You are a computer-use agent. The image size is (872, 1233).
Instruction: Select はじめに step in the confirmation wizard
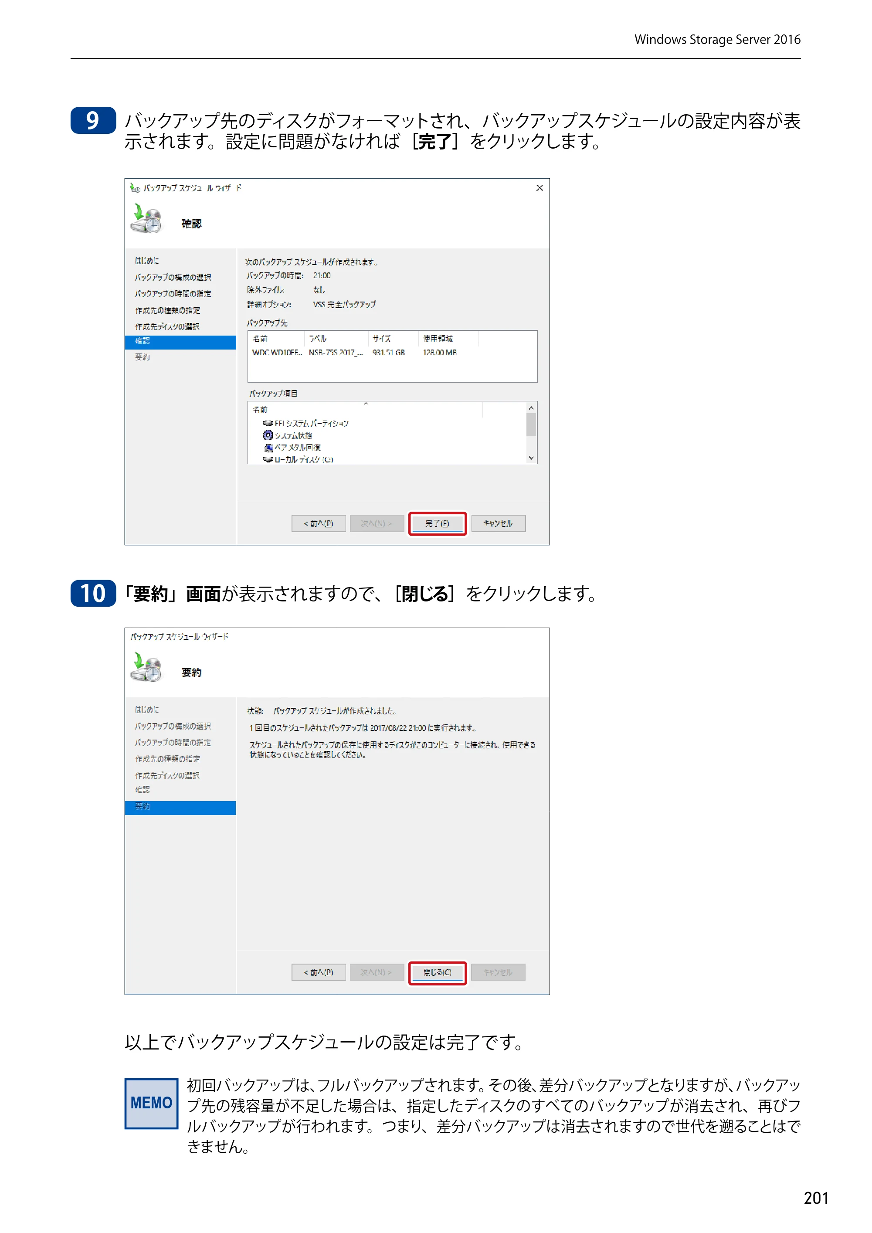146,261
